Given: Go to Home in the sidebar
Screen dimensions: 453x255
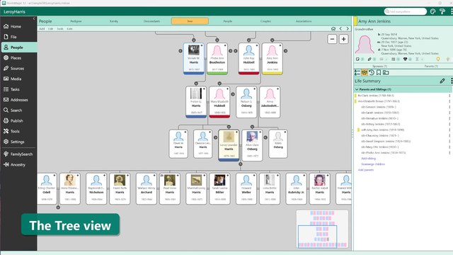Looking at the screenshot, I should [x=18, y=26].
